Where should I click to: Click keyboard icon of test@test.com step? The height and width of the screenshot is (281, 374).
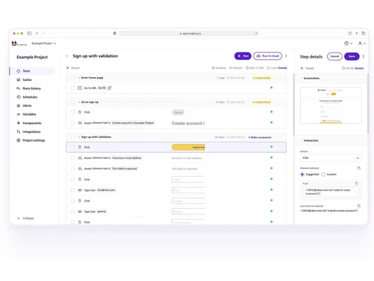pos(80,190)
